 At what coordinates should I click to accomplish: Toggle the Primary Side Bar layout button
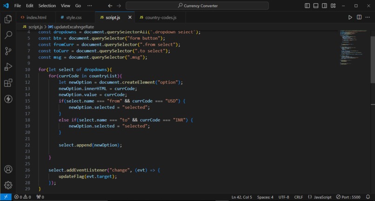click(x=308, y=6)
